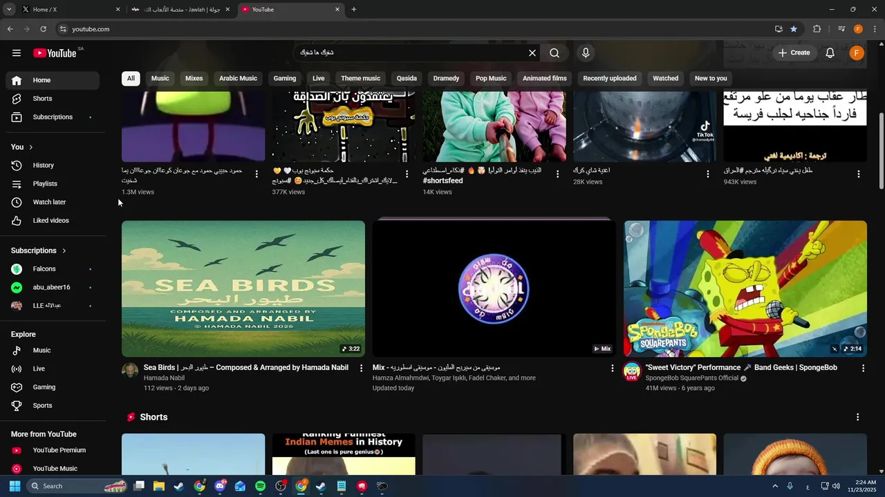The image size is (885, 497).
Task: Select the New to you chip
Action: click(711, 78)
